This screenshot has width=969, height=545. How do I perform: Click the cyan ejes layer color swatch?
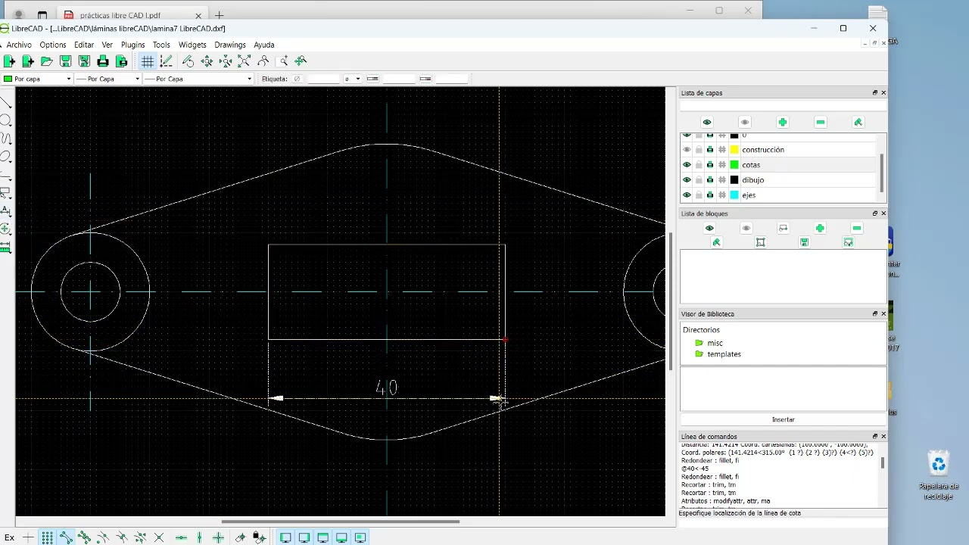734,195
